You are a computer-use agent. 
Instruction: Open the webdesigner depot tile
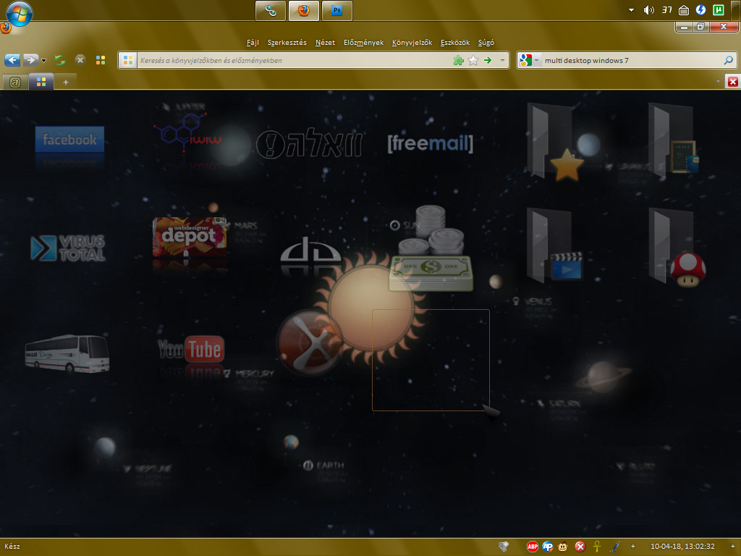pos(190,237)
